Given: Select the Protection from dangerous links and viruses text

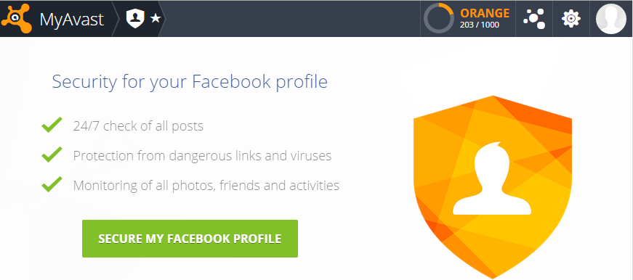Looking at the screenshot, I should [x=202, y=155].
